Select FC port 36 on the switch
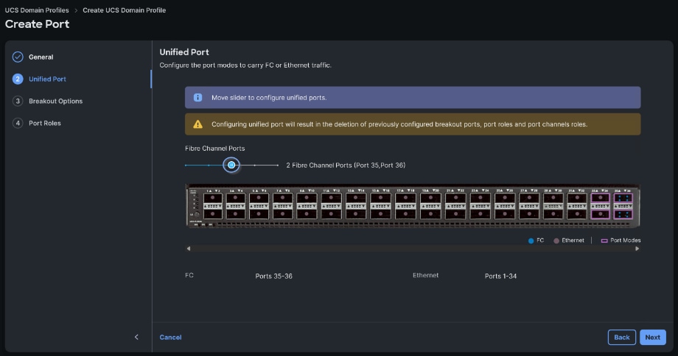 pos(623,214)
